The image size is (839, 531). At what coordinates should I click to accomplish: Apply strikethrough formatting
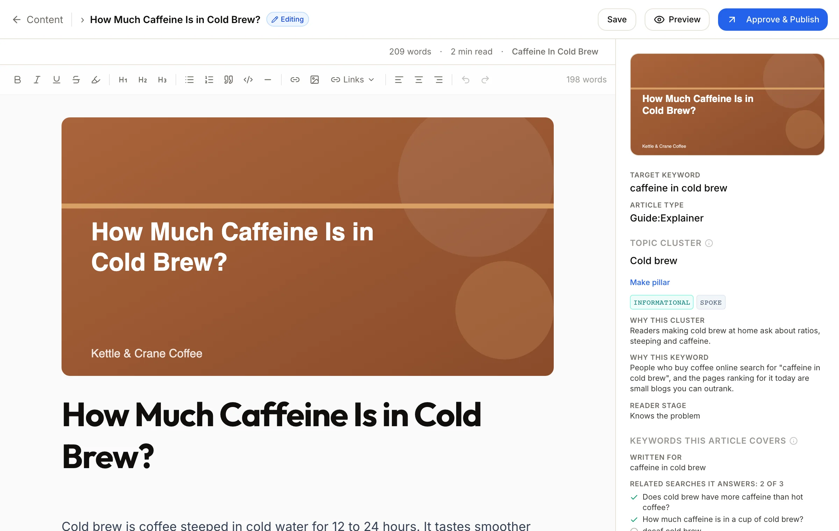pyautogui.click(x=76, y=80)
